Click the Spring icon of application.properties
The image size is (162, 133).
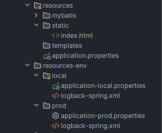(47, 56)
